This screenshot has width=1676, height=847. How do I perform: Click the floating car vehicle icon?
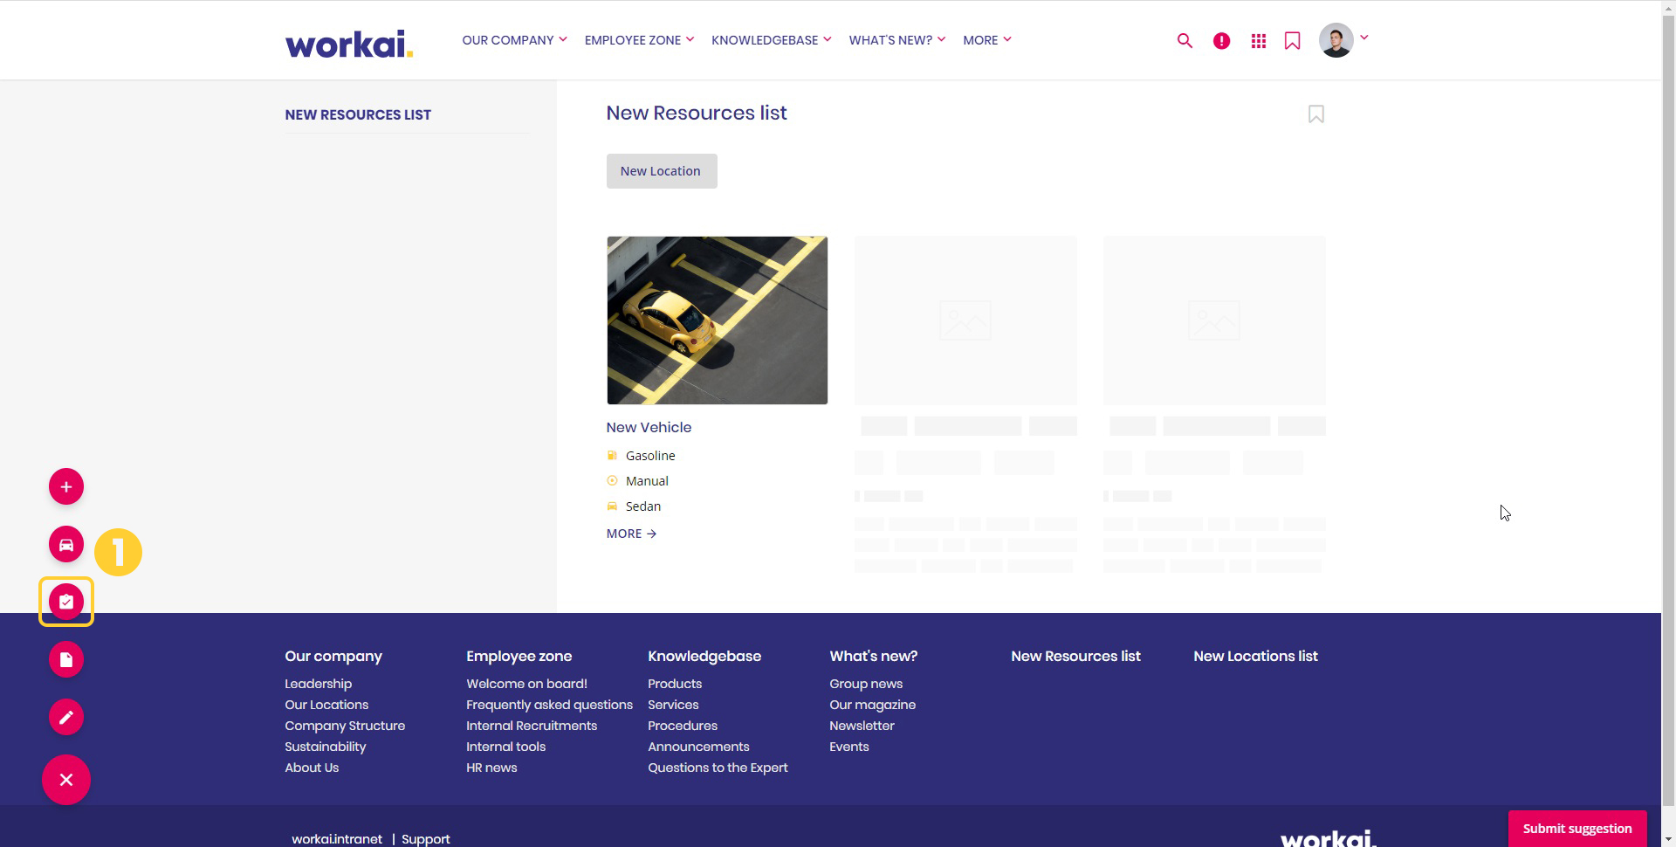coord(66,544)
